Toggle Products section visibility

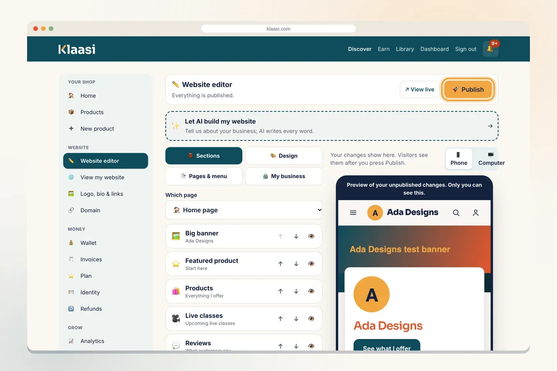311,291
